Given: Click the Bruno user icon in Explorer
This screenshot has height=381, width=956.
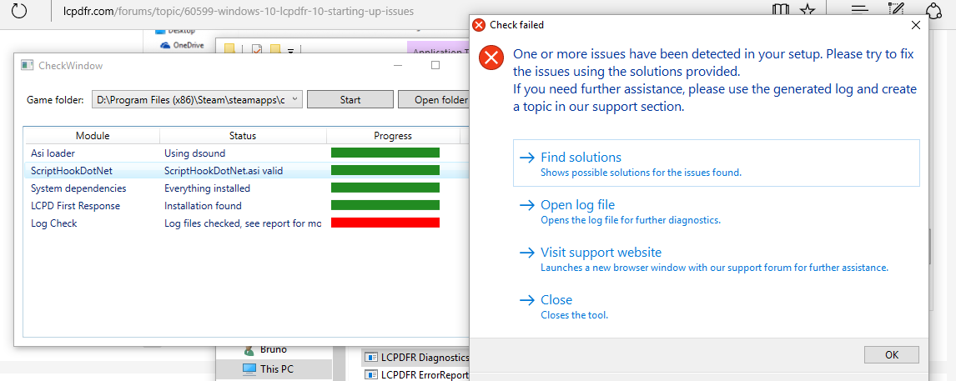Looking at the screenshot, I should 249,350.
